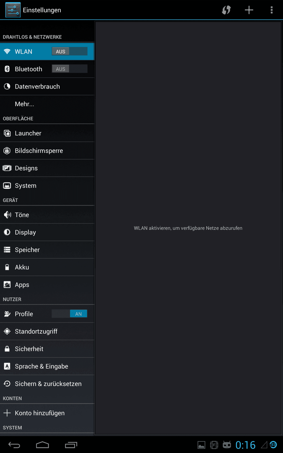Screen dimensions: 283x453
Task: Select the Display brightness entry
Action: click(x=47, y=232)
